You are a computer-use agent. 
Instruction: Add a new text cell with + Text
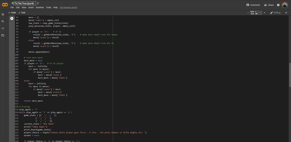tap(22, 13)
